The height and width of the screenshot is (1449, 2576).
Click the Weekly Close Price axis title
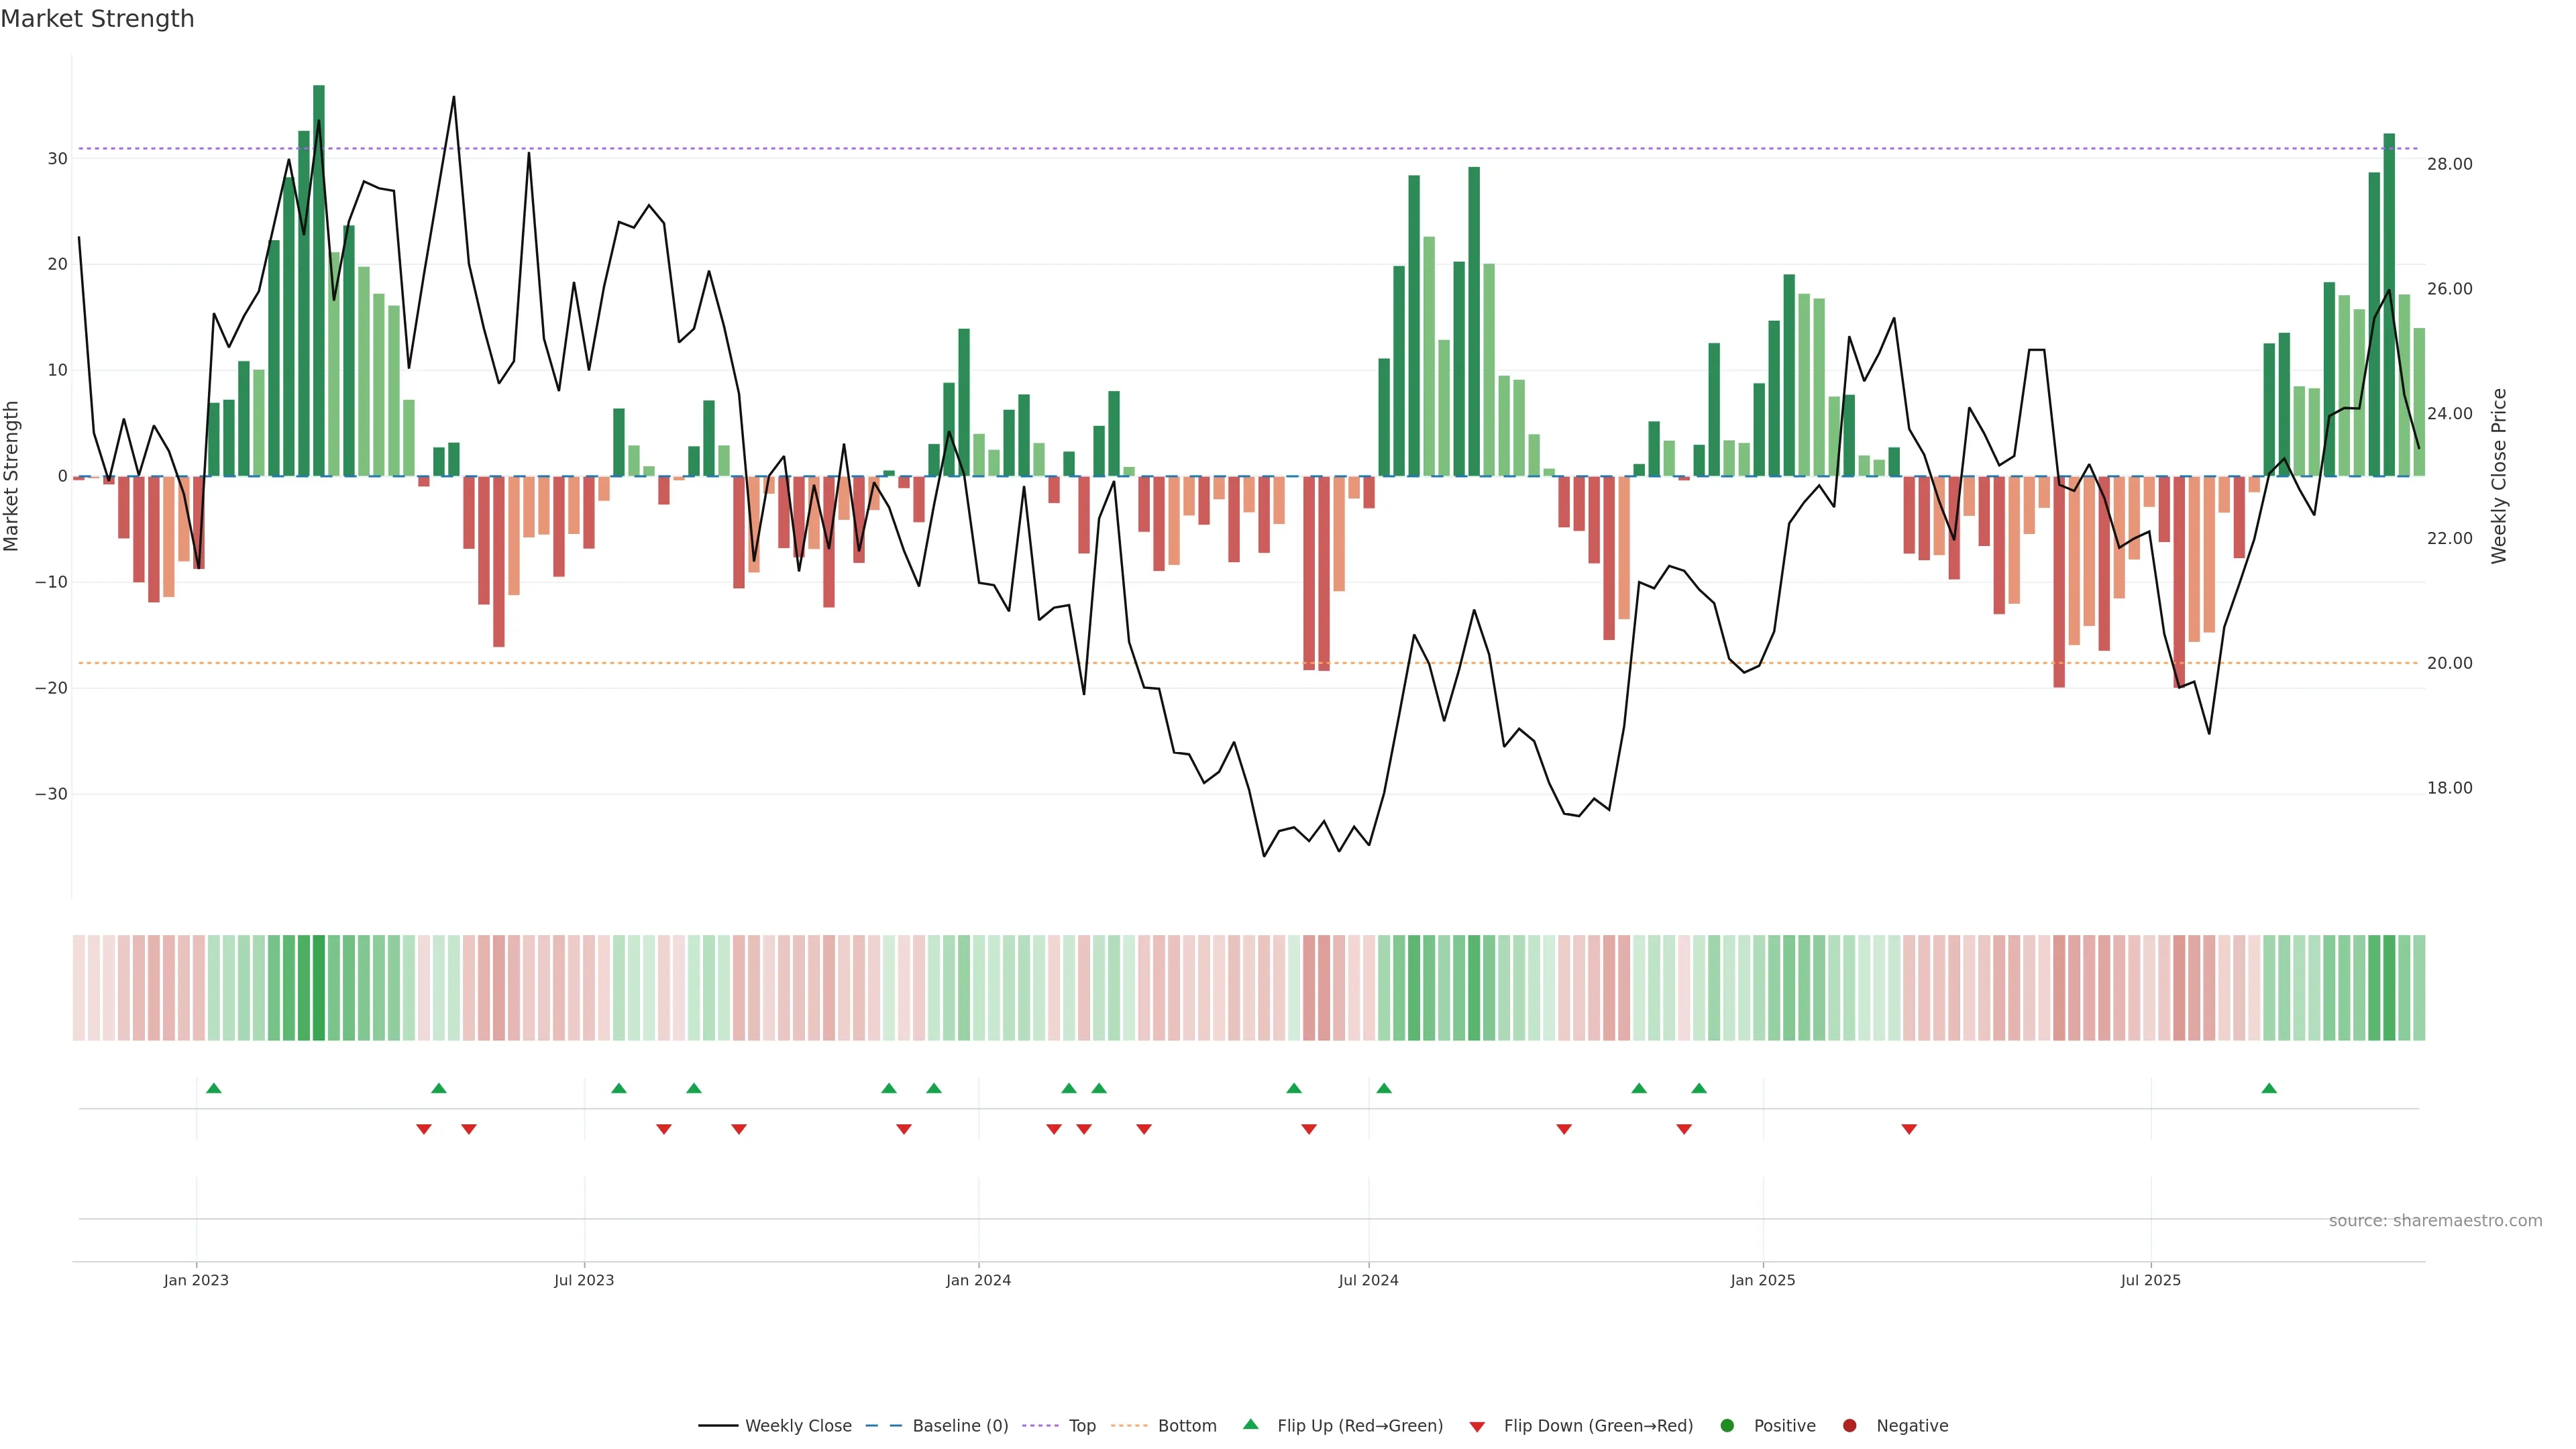click(2499, 476)
